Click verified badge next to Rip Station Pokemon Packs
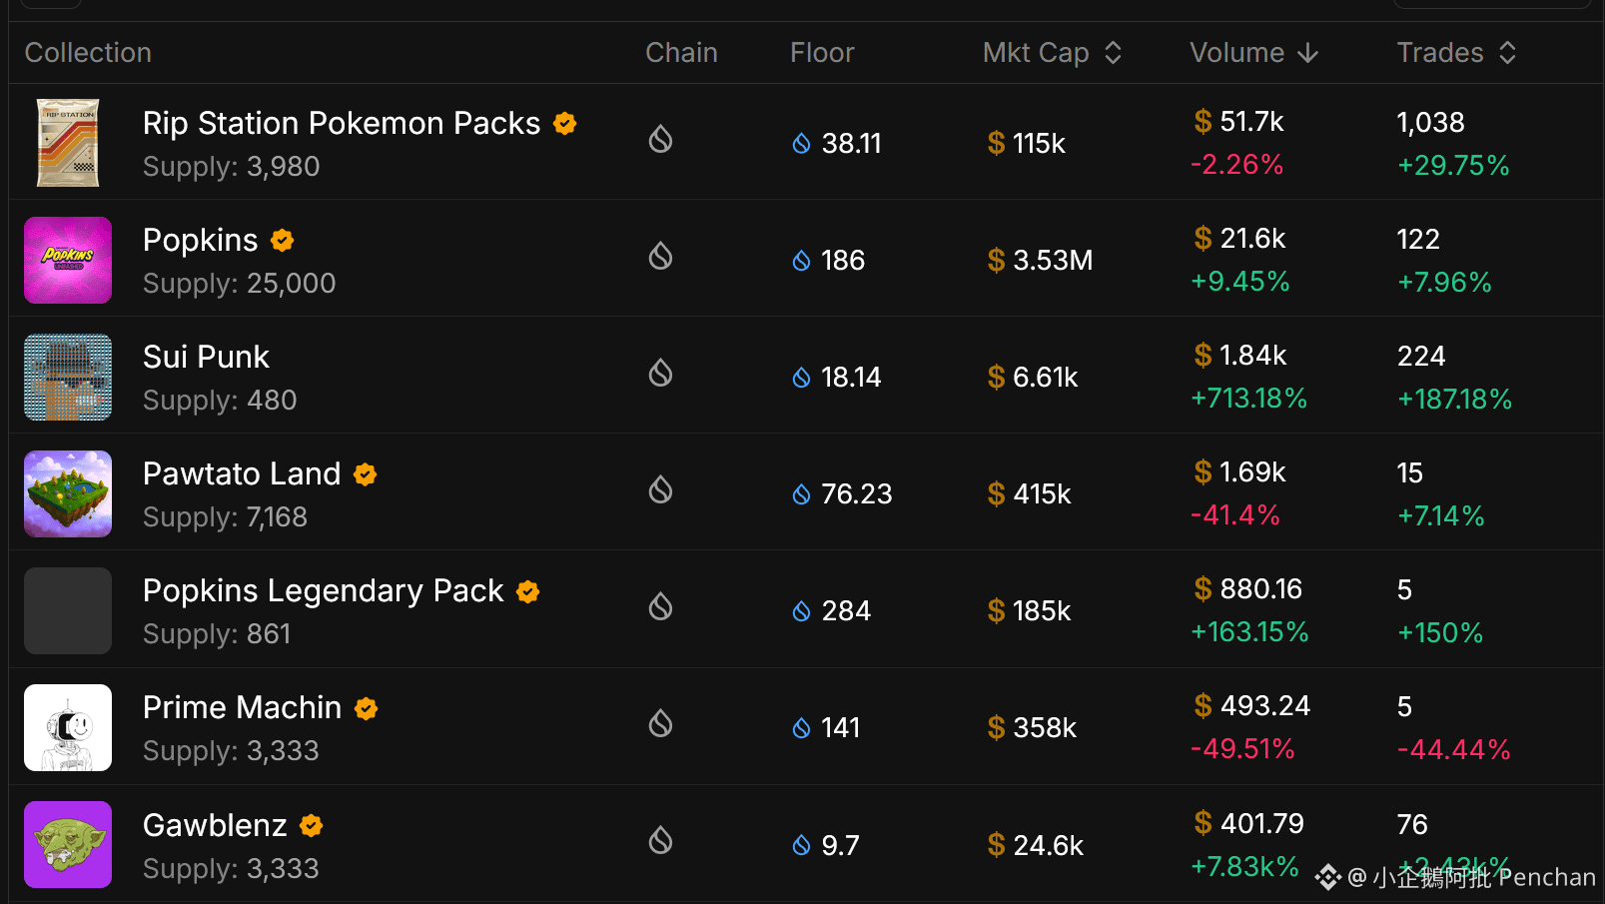1605x904 pixels. tap(565, 123)
